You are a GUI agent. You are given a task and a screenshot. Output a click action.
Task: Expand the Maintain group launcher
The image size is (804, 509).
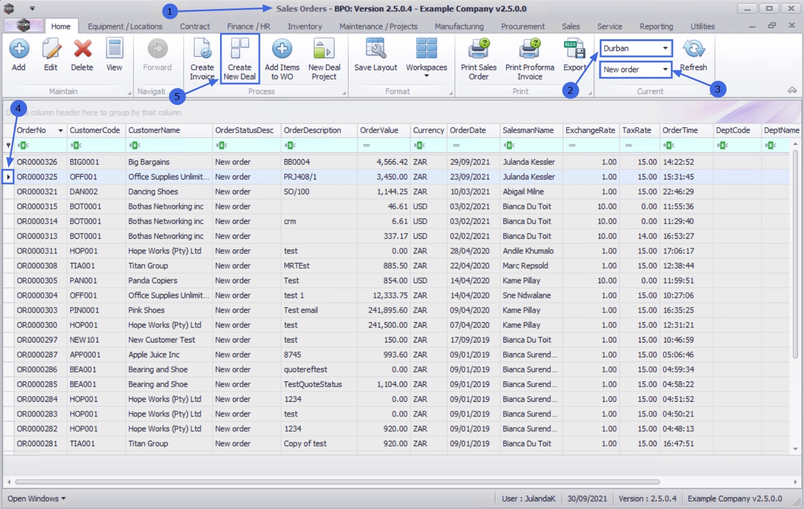128,93
